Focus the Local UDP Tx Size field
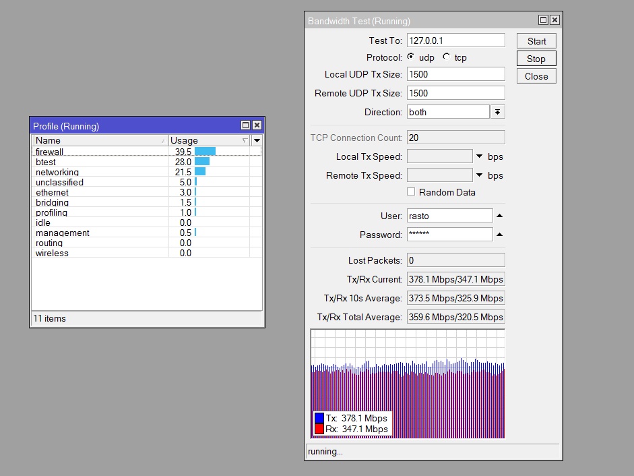Viewport: 634px width, 476px height. pyautogui.click(x=456, y=74)
